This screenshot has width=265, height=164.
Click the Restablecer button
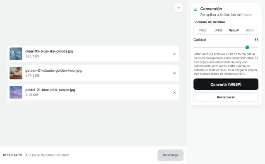[226, 97]
